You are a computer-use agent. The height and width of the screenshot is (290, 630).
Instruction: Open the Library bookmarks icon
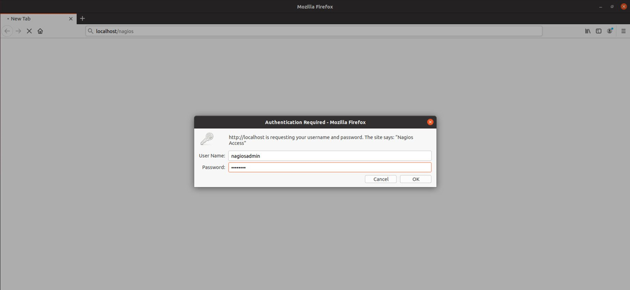pos(587,31)
